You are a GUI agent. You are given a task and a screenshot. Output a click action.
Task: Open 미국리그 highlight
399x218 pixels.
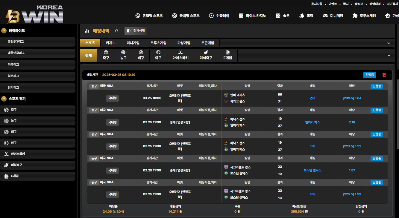pos(38,65)
